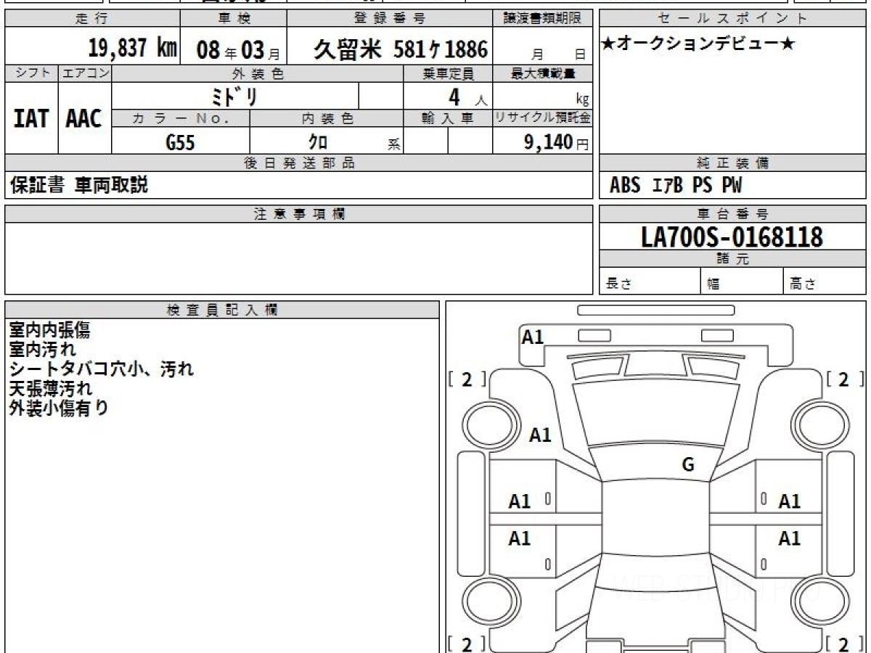Screen dimensions: 871x653
Task: Click the 外装色 header
Action: (x=258, y=73)
